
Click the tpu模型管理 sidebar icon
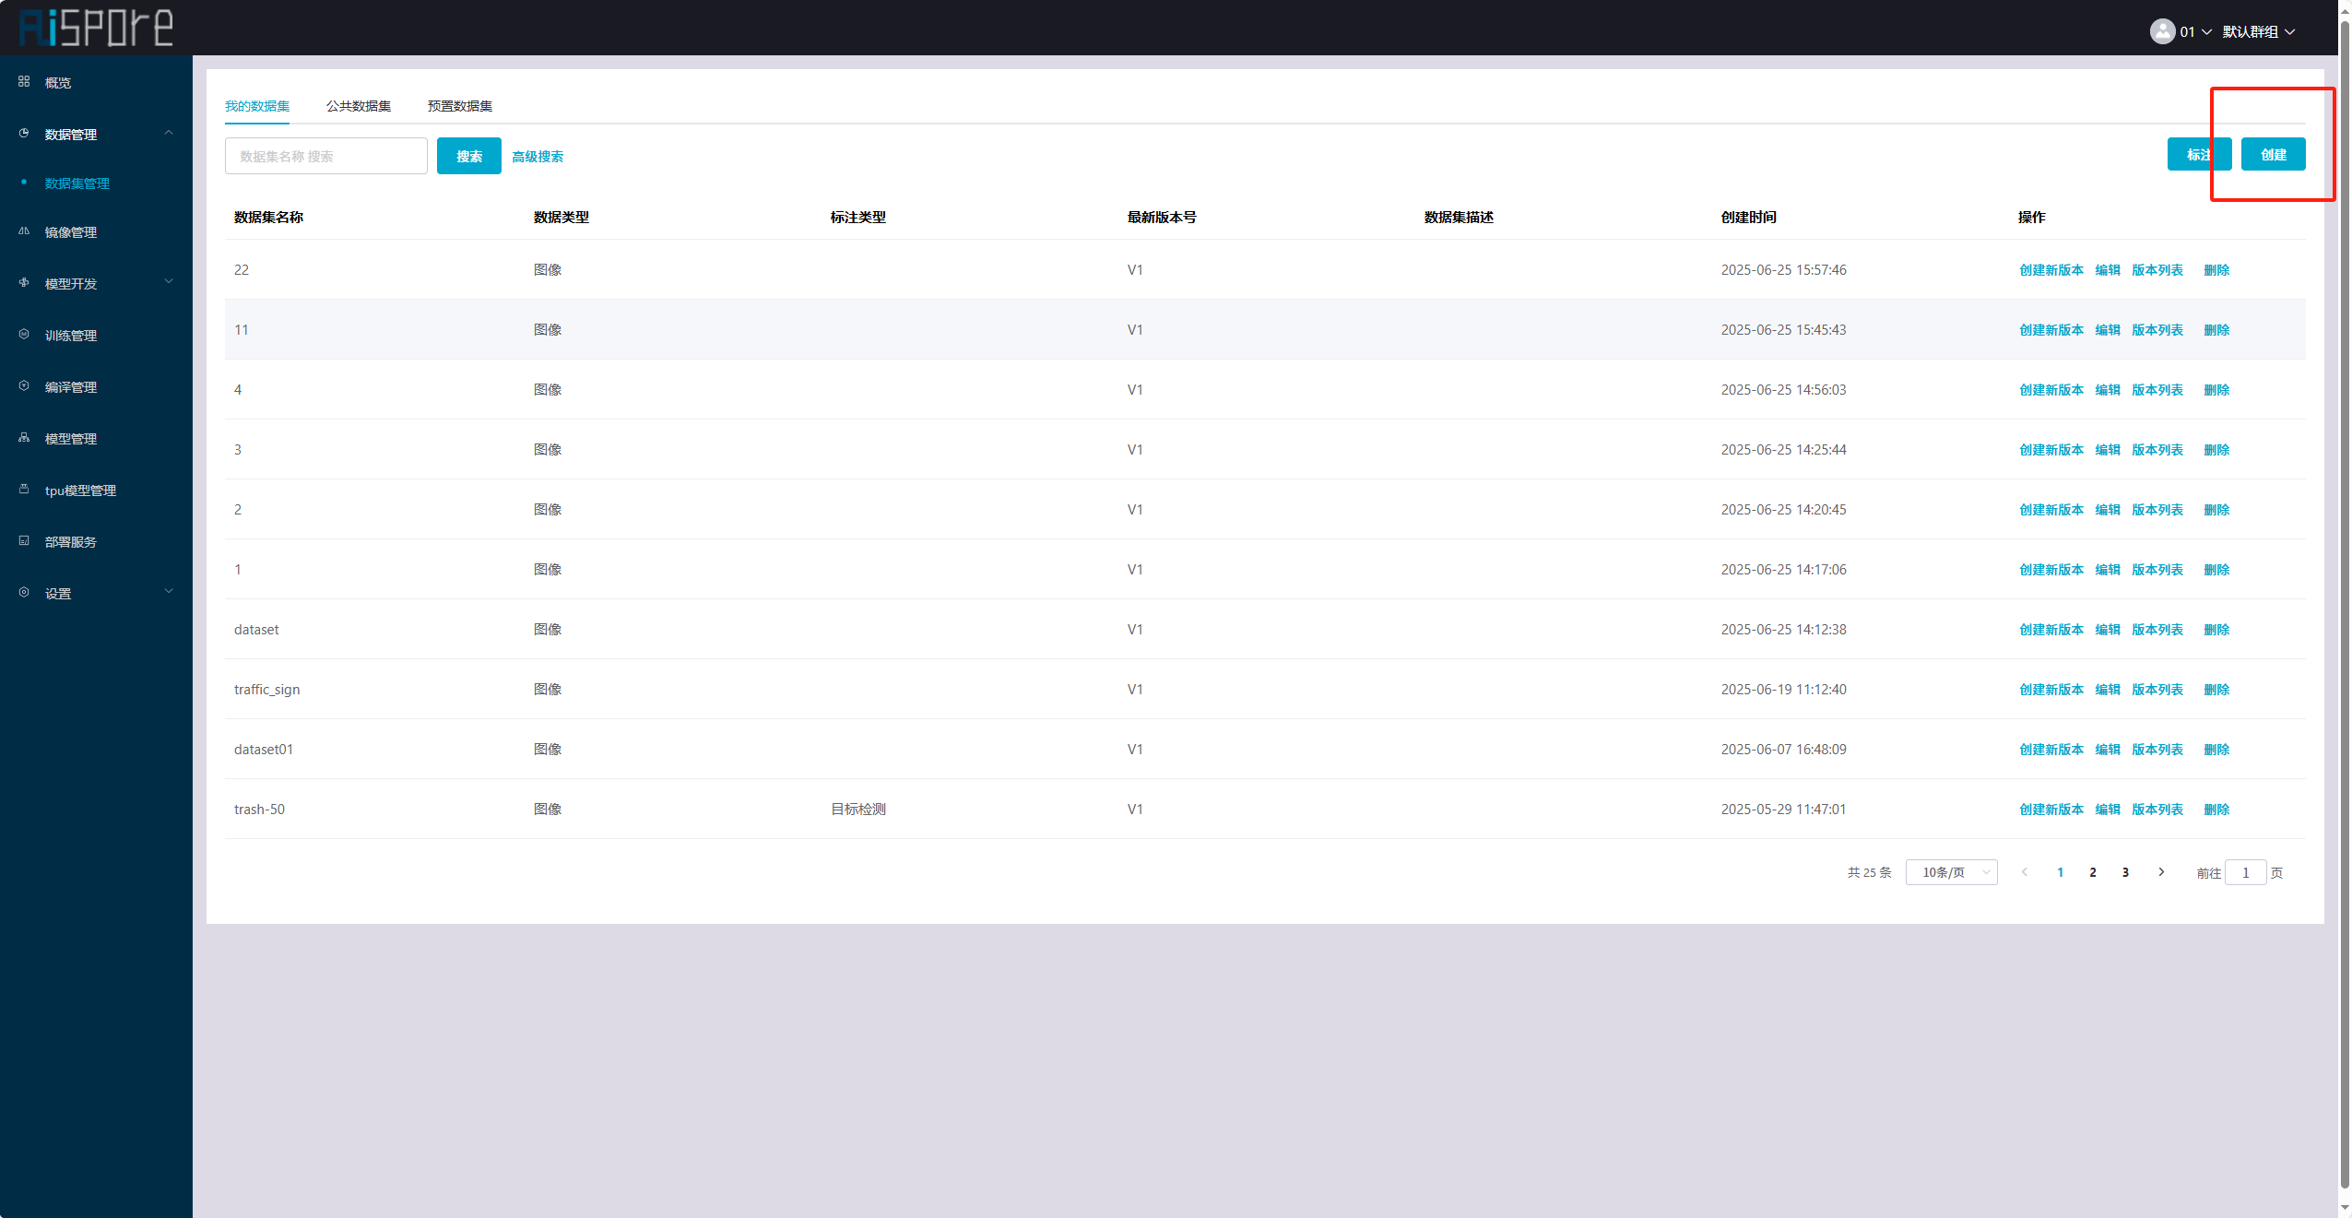[x=24, y=490]
